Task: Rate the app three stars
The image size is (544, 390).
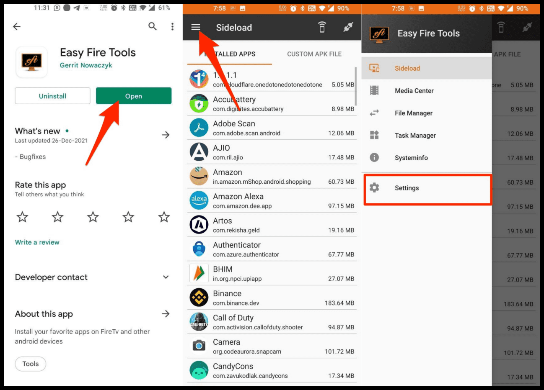Action: click(93, 217)
